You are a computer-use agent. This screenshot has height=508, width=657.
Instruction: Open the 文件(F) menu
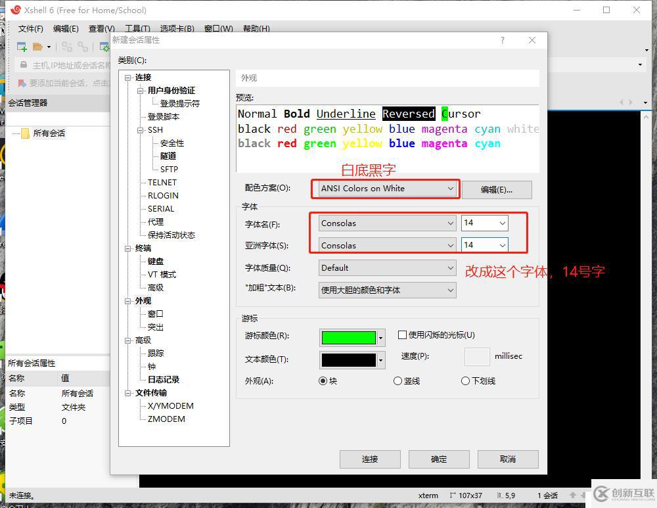coord(31,28)
